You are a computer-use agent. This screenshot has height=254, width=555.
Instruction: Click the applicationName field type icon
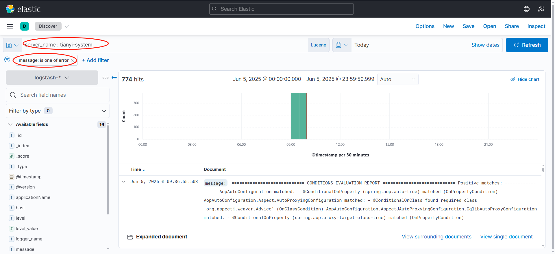(x=12, y=197)
